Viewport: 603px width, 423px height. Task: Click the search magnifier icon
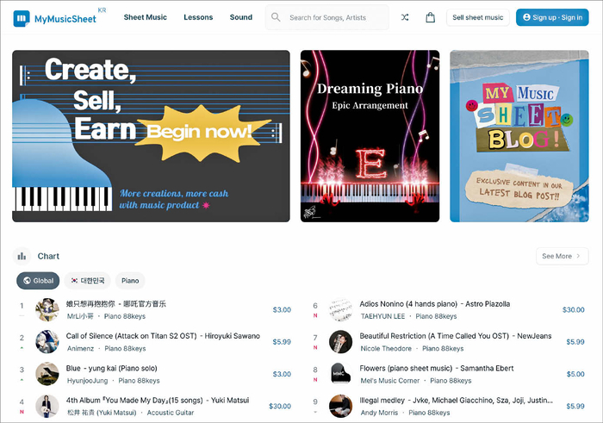click(x=276, y=17)
